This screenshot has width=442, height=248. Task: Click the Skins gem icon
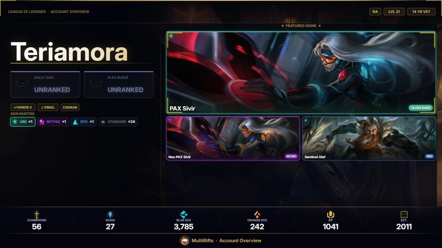point(110,214)
